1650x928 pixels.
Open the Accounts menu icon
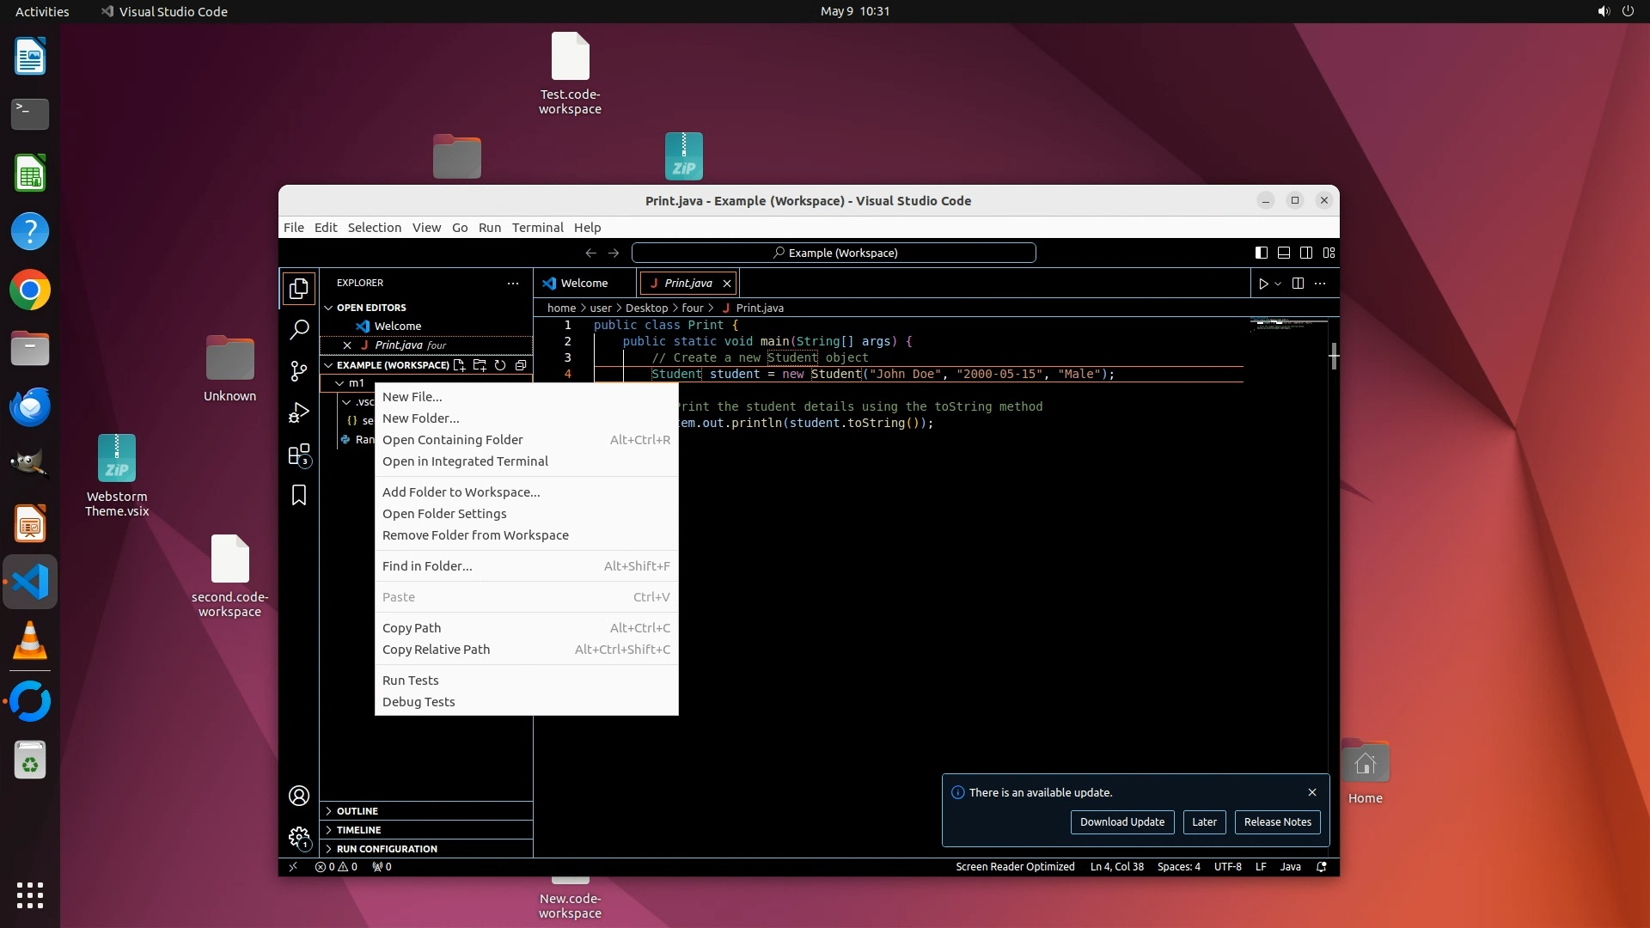[299, 796]
